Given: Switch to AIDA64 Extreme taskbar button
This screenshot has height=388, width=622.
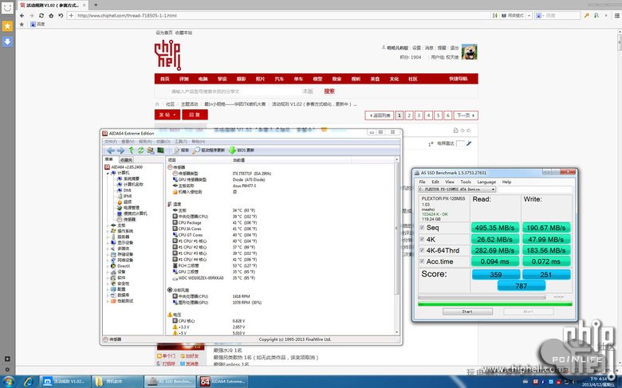Looking at the screenshot, I should point(224,382).
